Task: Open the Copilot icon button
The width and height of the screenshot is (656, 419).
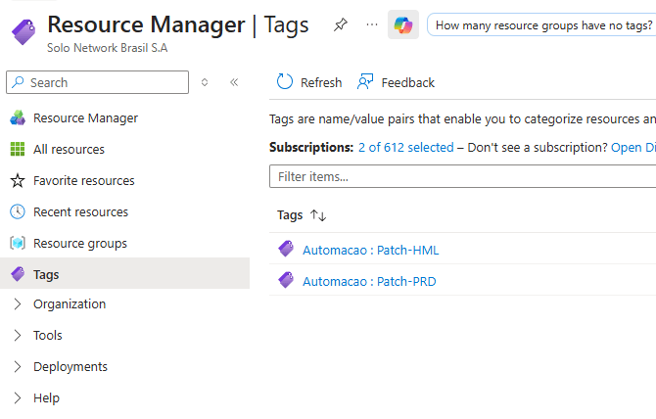Action: pos(403,24)
